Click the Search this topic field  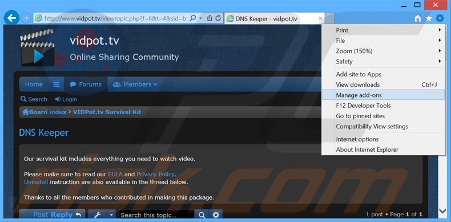point(157,215)
